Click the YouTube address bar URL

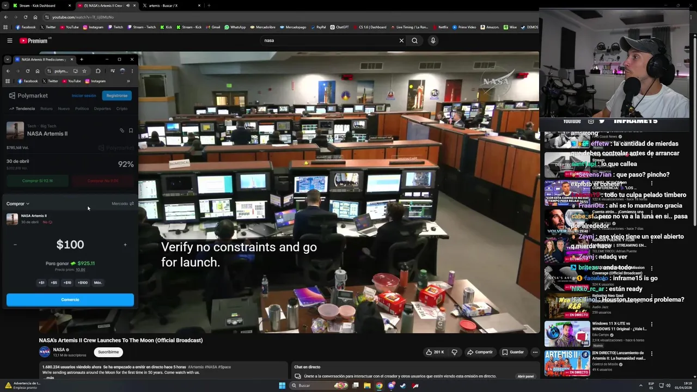(x=83, y=17)
